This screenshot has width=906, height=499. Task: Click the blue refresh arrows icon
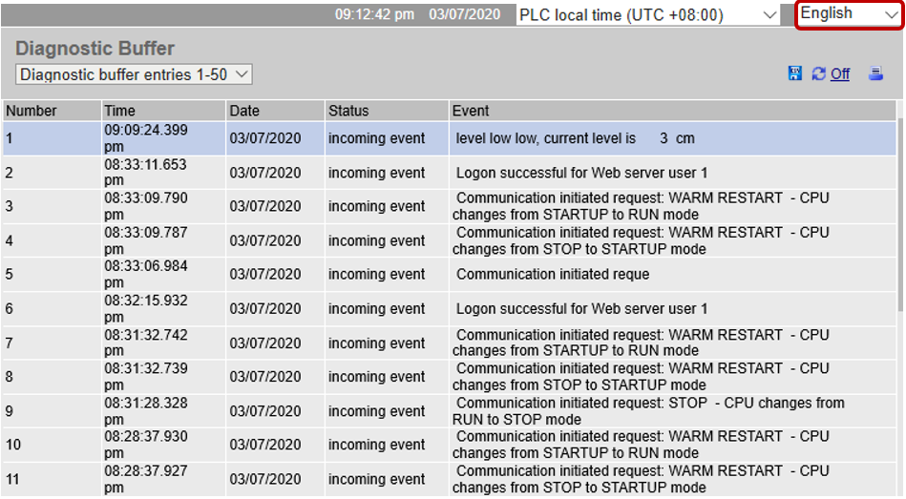[819, 73]
